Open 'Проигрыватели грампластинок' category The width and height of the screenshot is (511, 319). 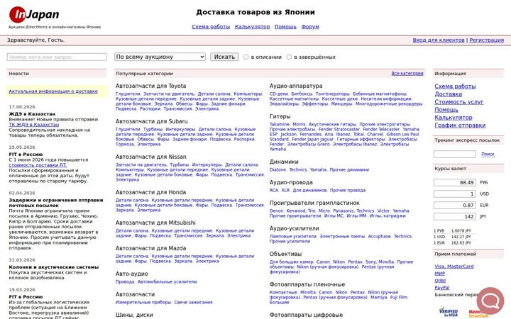point(314,203)
